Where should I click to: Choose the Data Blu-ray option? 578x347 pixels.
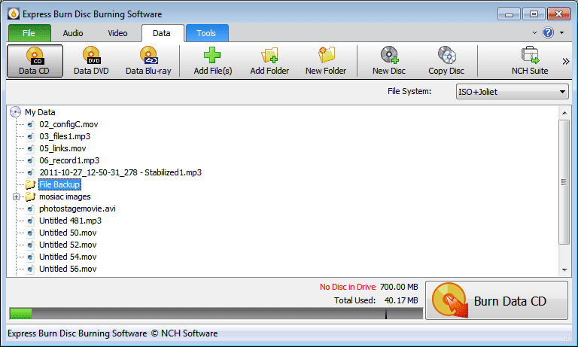[148, 61]
